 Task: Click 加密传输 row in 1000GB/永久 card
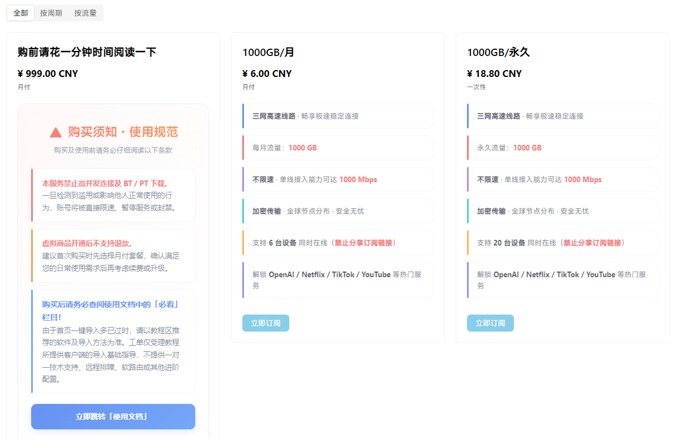(x=562, y=211)
